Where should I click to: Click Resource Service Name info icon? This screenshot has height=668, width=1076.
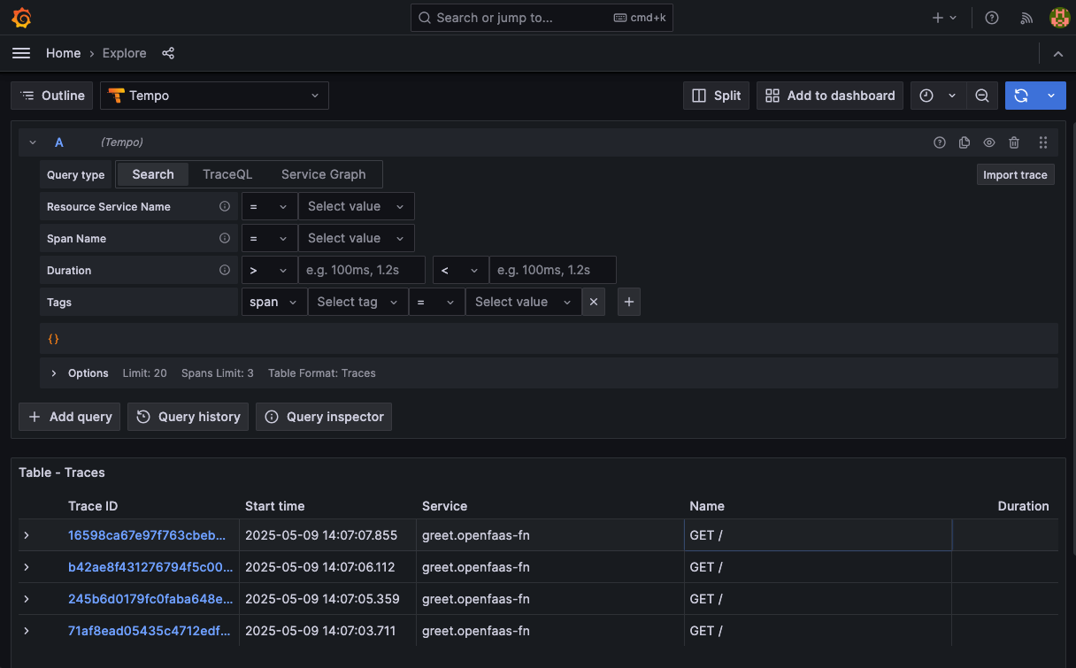(x=225, y=206)
